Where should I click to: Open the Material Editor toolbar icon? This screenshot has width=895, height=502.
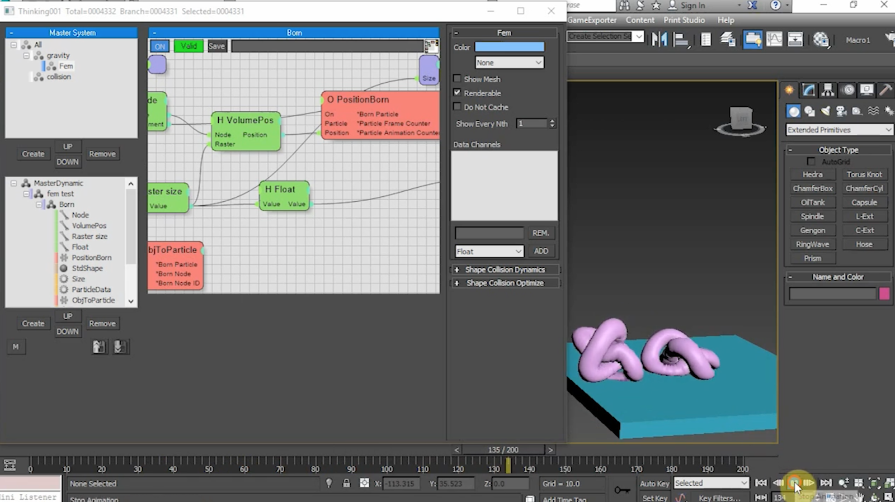click(x=821, y=39)
